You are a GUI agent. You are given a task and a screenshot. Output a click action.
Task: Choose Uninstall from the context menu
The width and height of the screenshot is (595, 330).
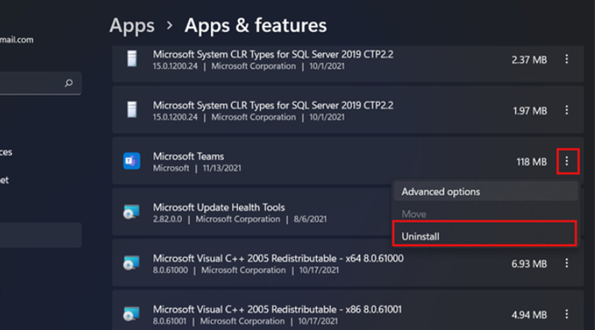484,234
